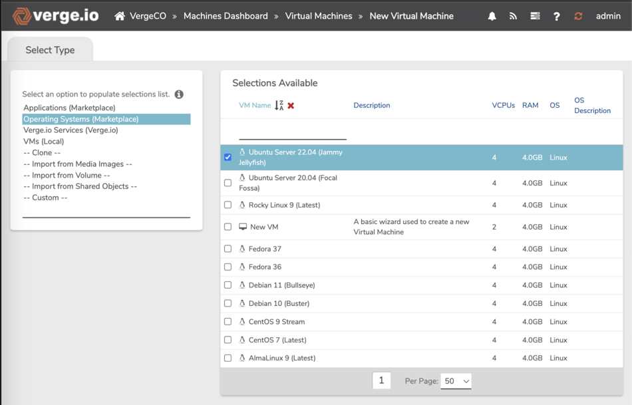Open the task list icon in header
The image size is (632, 405).
535,16
